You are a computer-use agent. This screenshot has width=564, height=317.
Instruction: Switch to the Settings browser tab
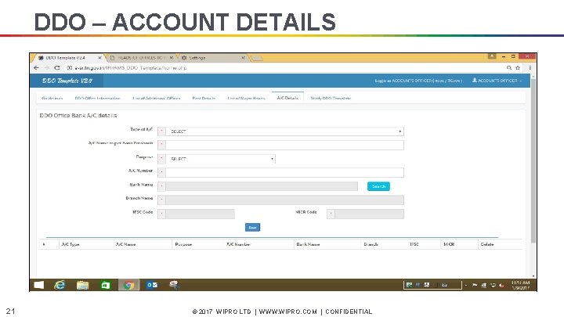coord(212,57)
